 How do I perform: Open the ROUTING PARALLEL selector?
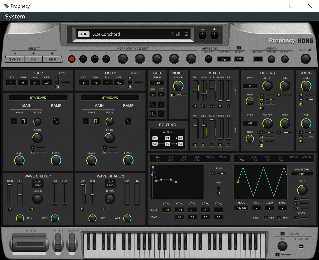point(168,132)
